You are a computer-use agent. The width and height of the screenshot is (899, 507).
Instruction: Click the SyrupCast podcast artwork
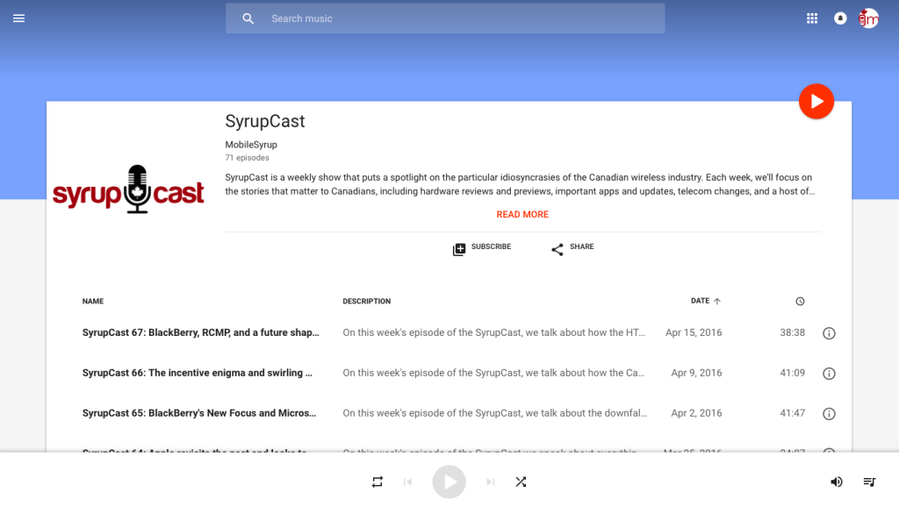tap(128, 189)
